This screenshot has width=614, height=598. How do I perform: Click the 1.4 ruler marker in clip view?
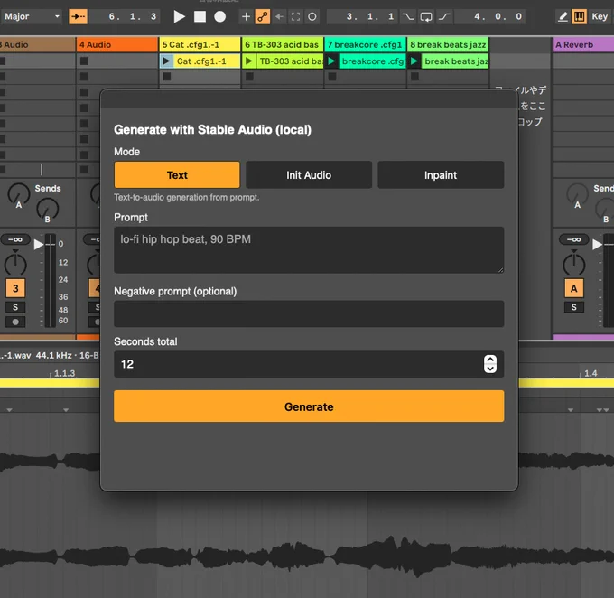591,373
